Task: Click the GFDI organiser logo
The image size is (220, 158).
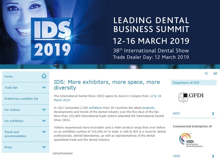Action: 190,97
